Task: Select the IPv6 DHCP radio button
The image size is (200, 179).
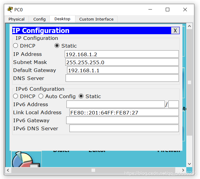Action: tap(15, 96)
